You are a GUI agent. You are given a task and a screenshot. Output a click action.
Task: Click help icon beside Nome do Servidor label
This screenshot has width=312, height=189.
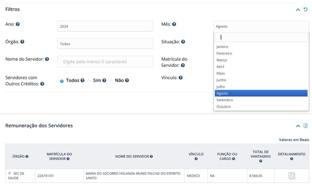[47, 59]
